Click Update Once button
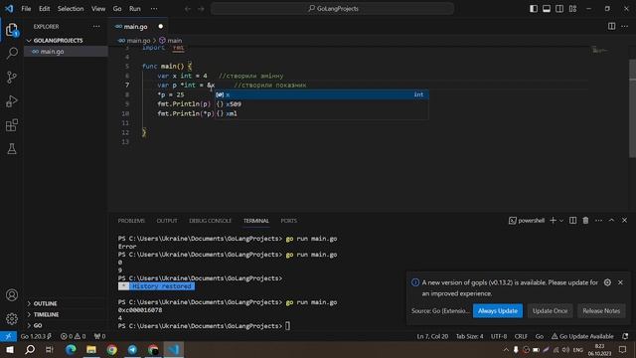The height and width of the screenshot is (358, 636). point(550,311)
